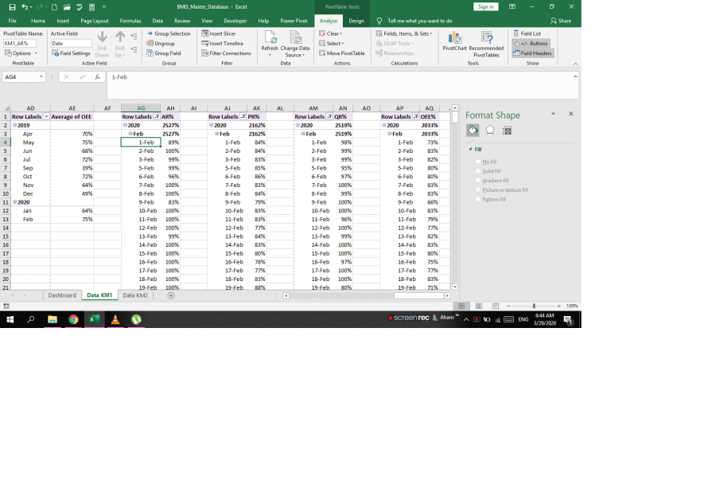Undo the last action in toolbar

pos(25,7)
